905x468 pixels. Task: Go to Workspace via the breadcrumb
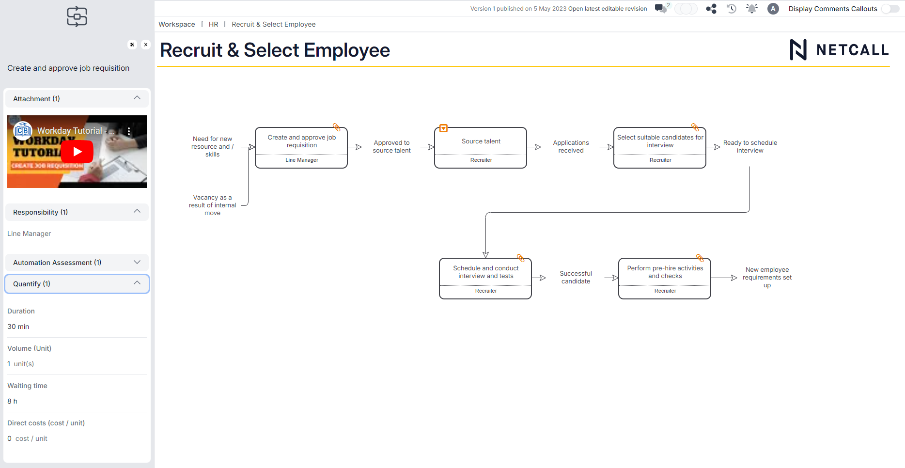click(x=176, y=24)
